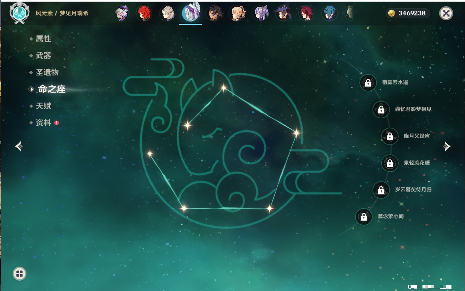Open the 圣遗物 artifacts page
Viewport: 465px width, 291px height.
tap(47, 72)
